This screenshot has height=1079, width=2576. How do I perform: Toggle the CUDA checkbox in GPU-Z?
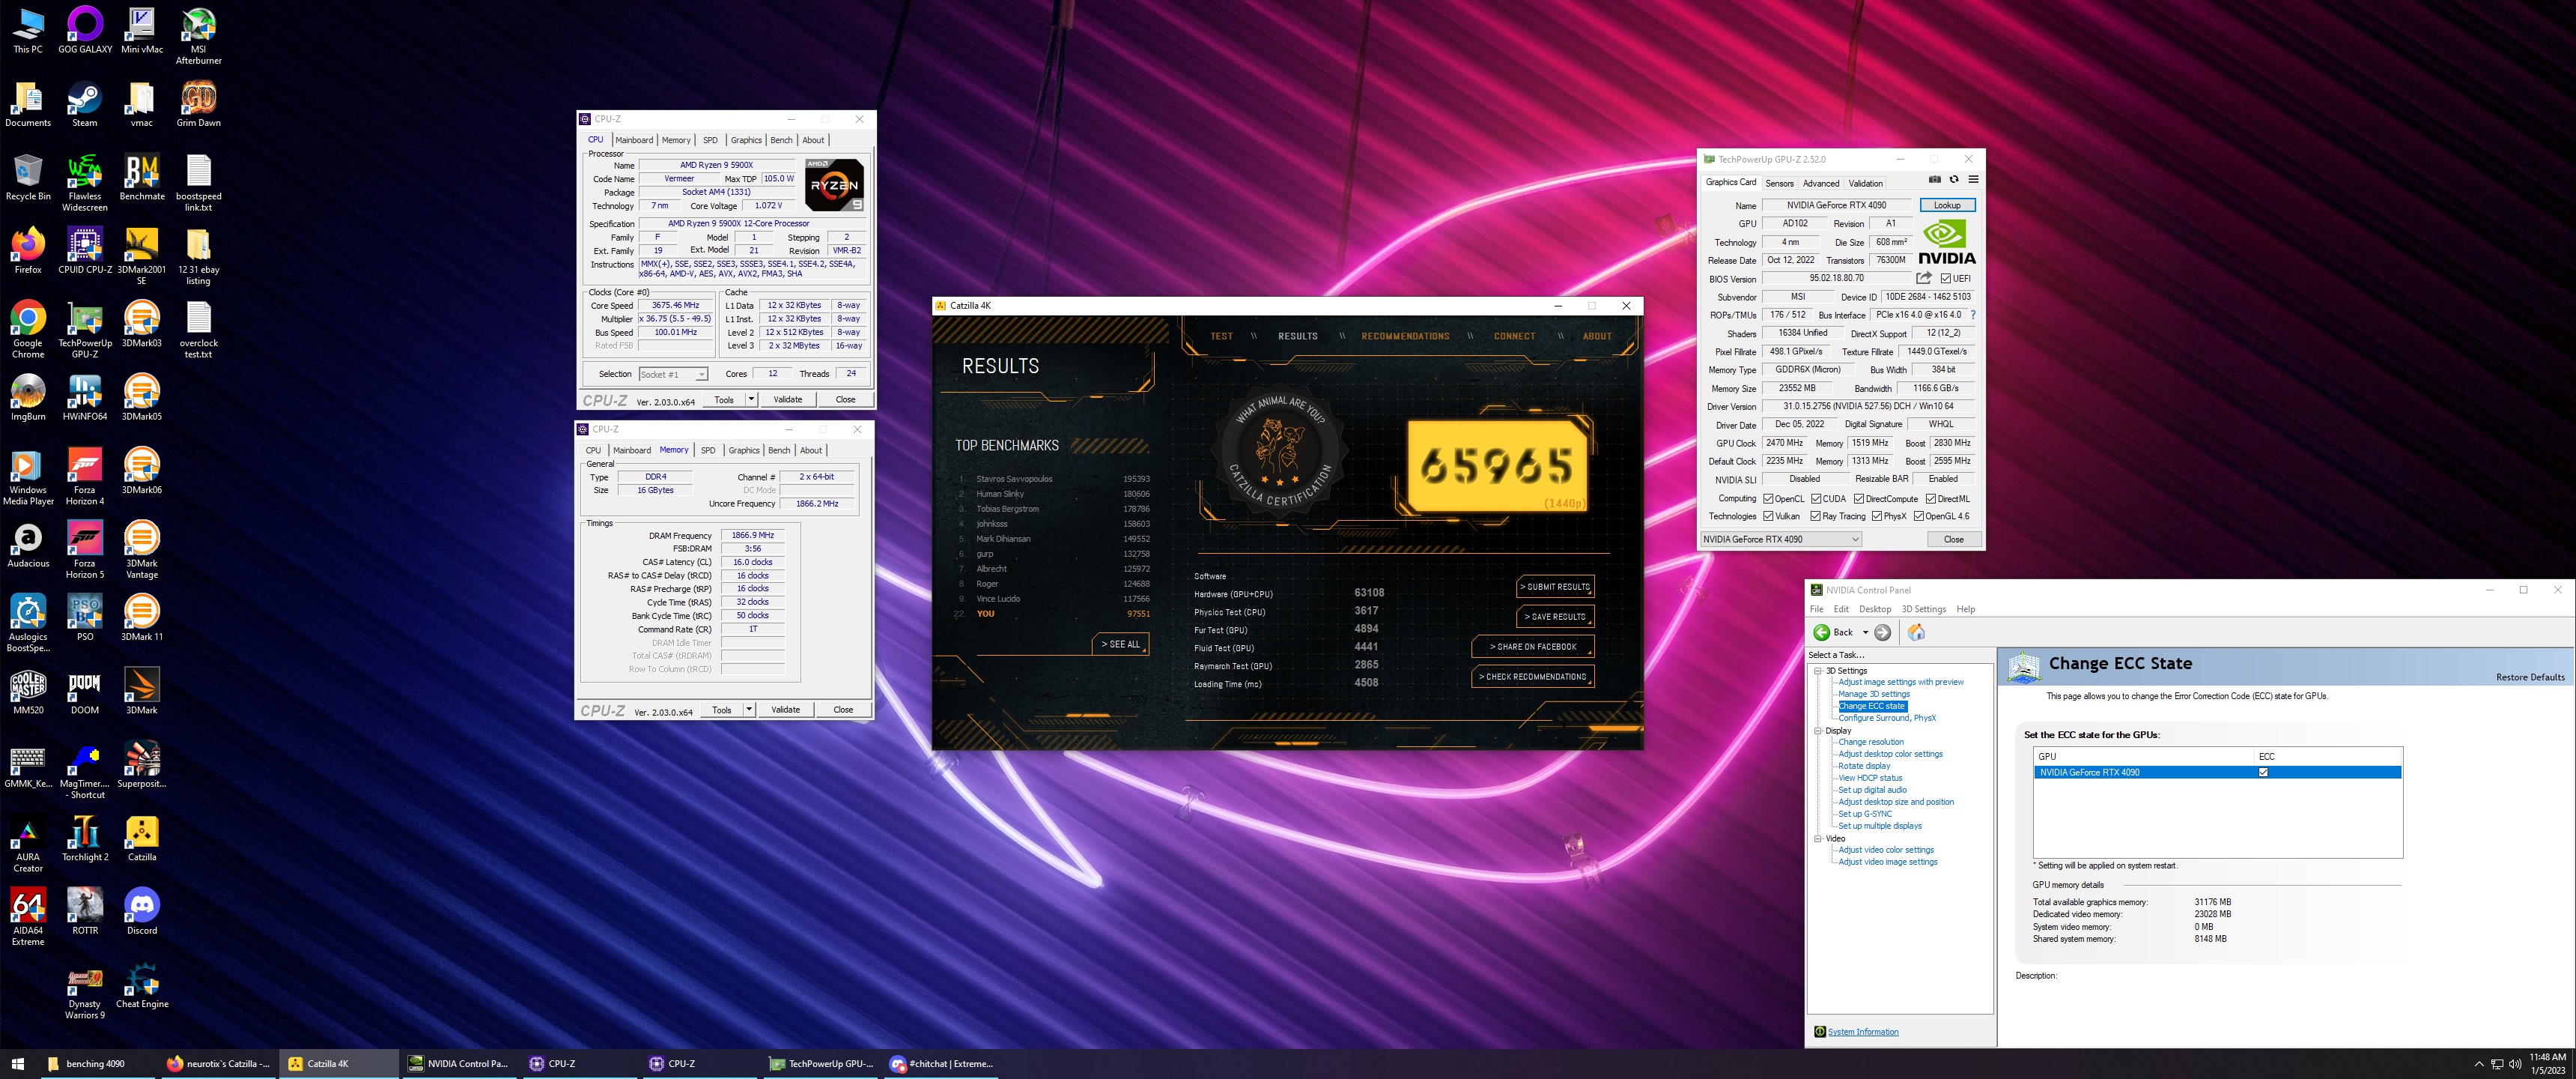1816,498
